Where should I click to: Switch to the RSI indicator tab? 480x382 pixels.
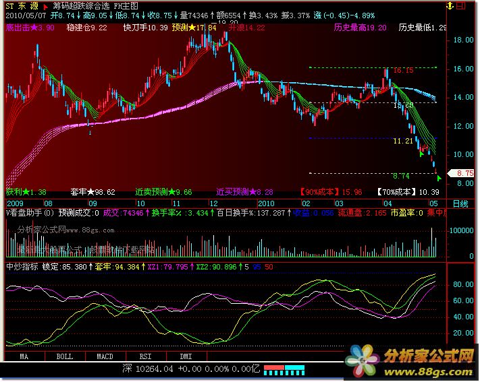pos(145,356)
